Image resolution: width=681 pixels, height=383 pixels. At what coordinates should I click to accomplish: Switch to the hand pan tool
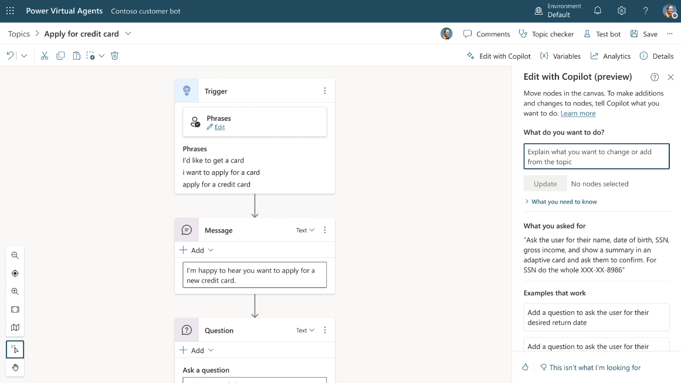coord(15,368)
